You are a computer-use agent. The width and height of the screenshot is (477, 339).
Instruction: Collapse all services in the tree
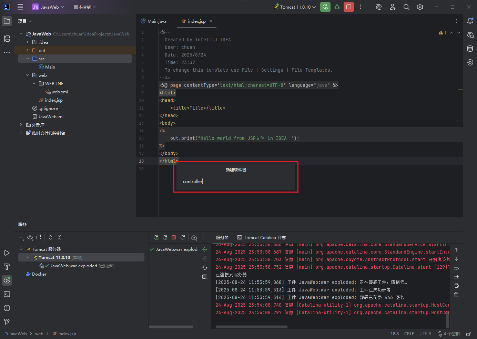[59, 237]
